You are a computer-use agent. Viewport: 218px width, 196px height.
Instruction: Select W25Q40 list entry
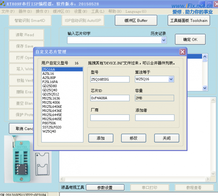(x=49, y=131)
